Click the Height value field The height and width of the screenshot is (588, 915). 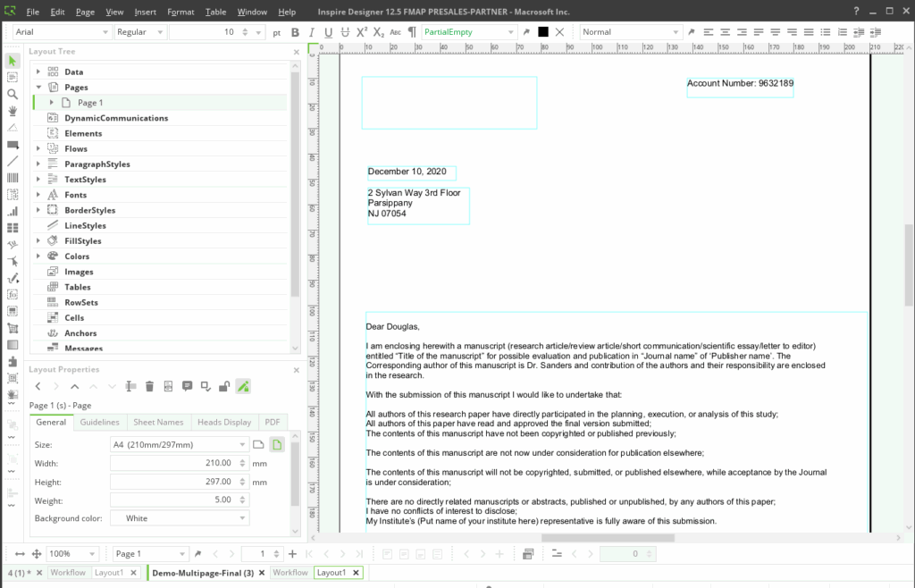point(180,482)
